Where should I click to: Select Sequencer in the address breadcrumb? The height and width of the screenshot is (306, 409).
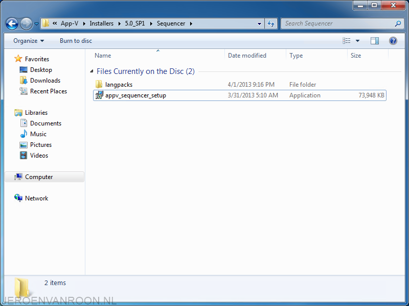tap(171, 23)
